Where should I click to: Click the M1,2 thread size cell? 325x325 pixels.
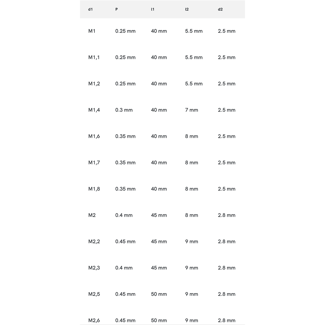94,84
